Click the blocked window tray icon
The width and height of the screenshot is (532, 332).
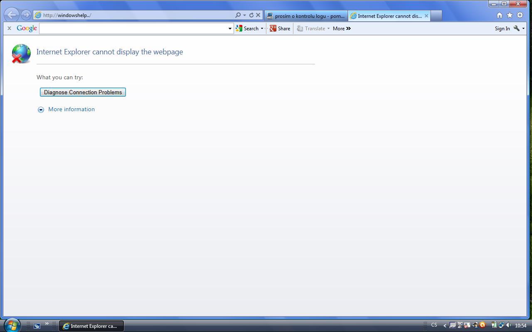point(467,325)
